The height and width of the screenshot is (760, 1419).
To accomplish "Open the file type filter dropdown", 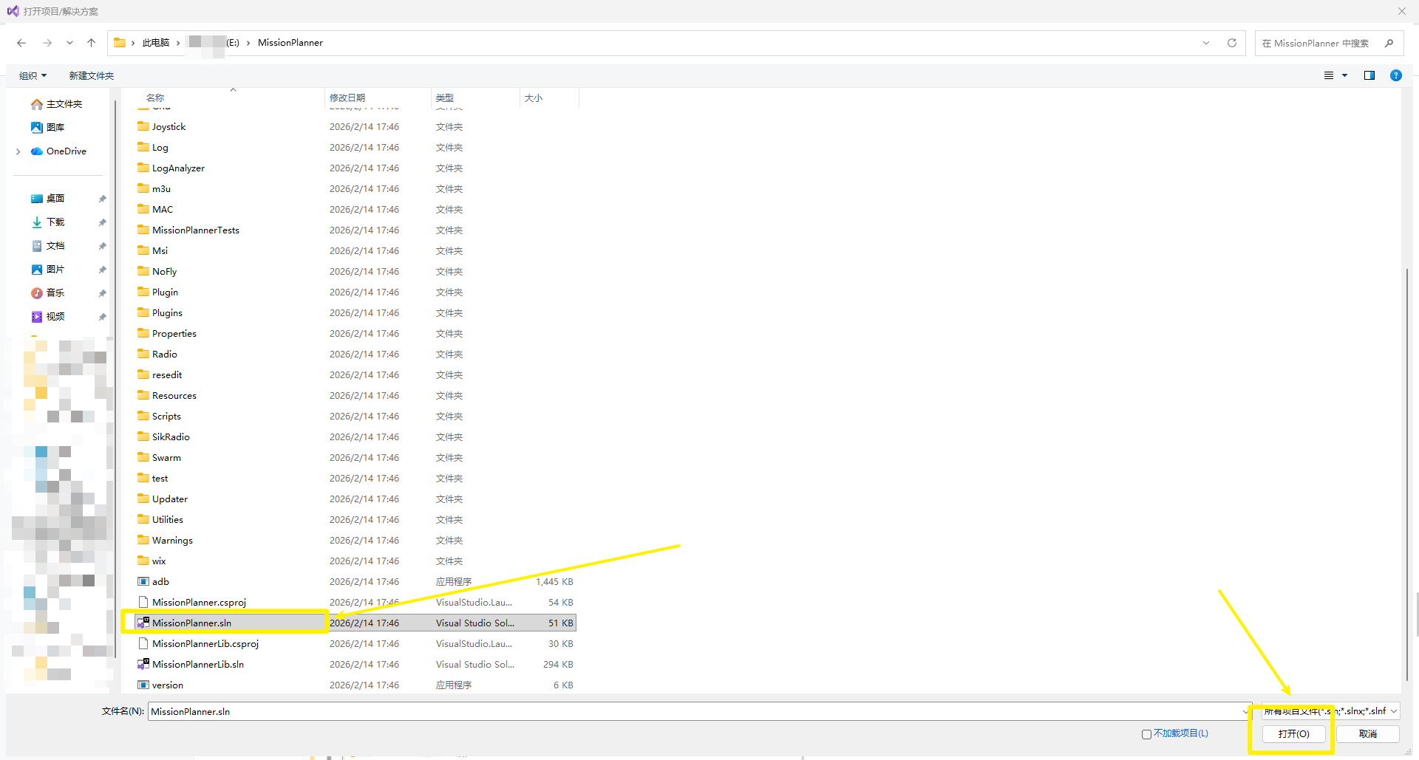I will pyautogui.click(x=1330, y=711).
